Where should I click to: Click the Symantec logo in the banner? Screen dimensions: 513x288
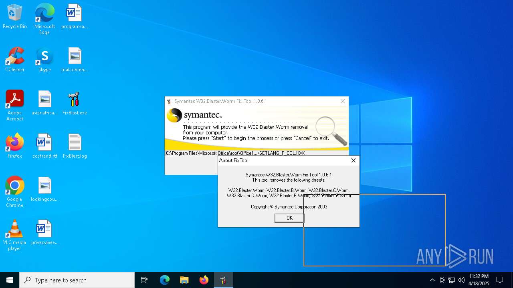pyautogui.click(x=194, y=115)
